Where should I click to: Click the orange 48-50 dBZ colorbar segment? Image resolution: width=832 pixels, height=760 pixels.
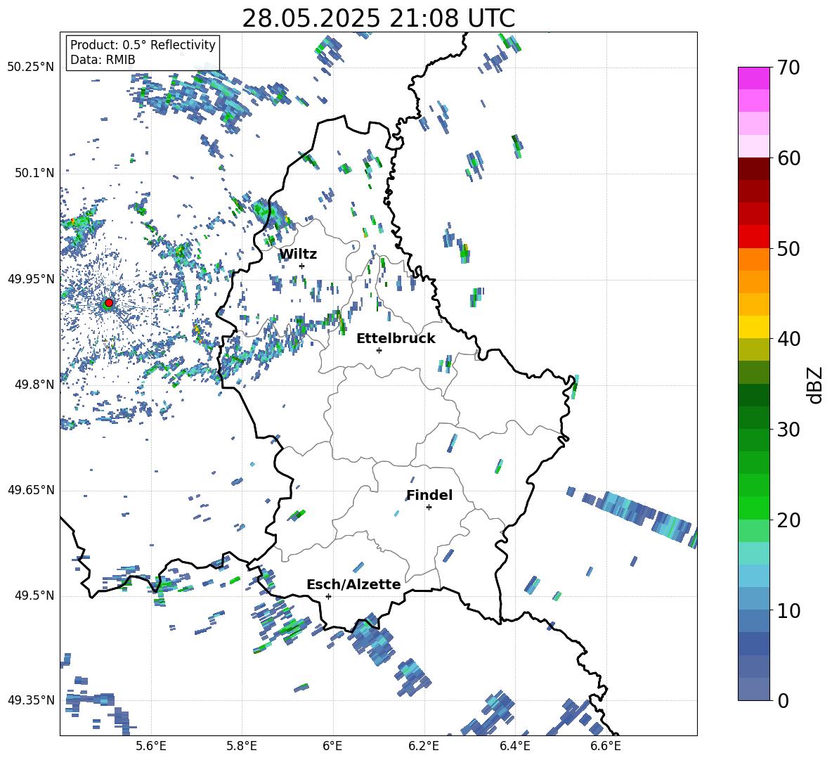pyautogui.click(x=753, y=259)
